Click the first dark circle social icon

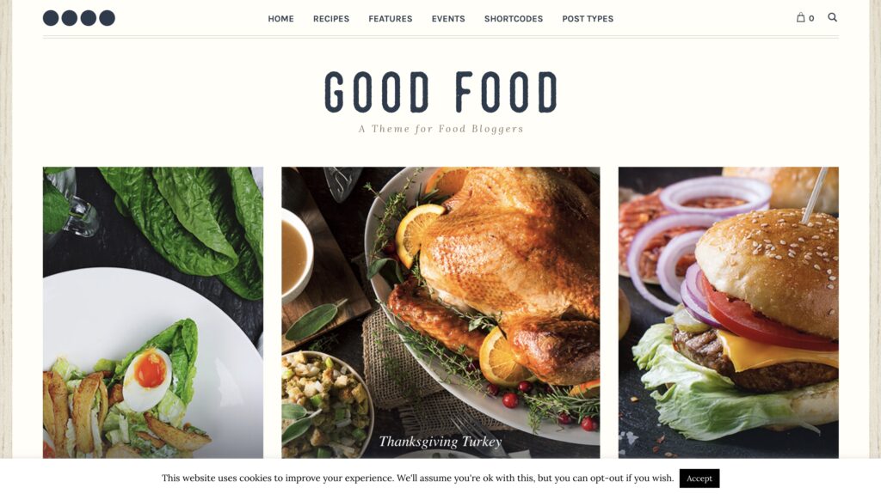(x=51, y=18)
